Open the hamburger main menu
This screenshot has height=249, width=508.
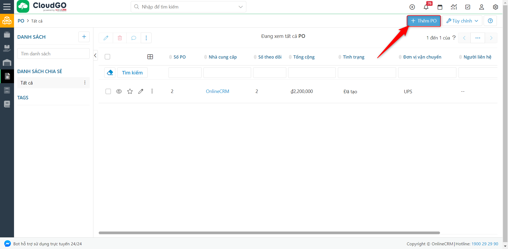pyautogui.click(x=7, y=7)
